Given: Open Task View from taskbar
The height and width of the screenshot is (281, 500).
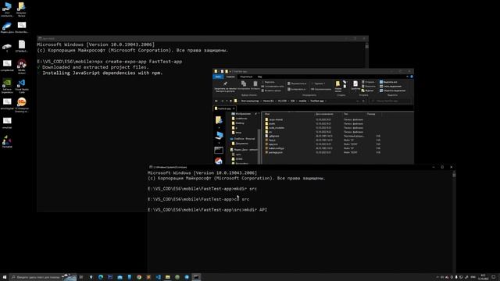Looking at the screenshot, I should pos(81,277).
